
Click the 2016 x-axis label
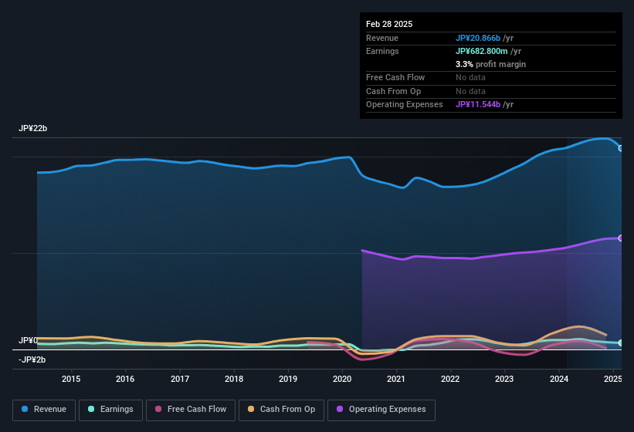click(125, 379)
